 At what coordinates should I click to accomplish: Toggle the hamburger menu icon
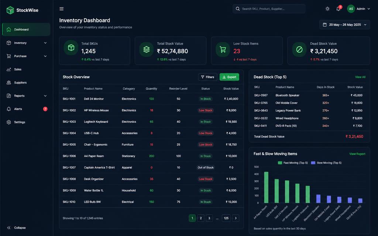point(62,9)
